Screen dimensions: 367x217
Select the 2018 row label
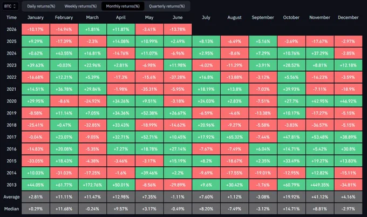11,125
